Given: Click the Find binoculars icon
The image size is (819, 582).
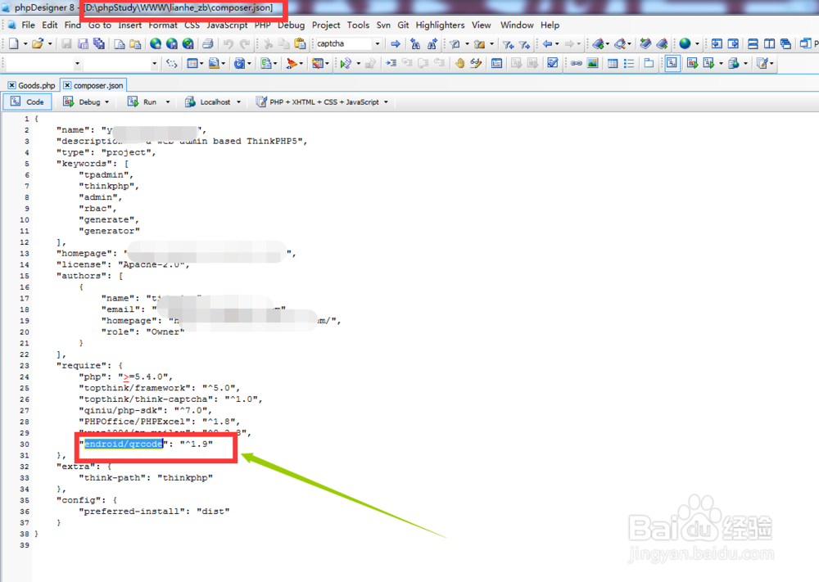Looking at the screenshot, I should 415,44.
